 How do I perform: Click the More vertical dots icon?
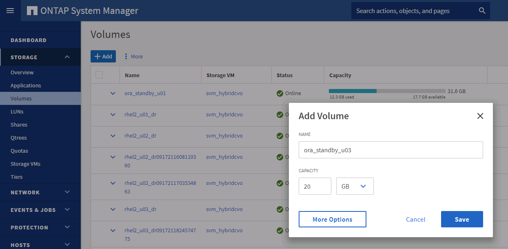click(126, 56)
